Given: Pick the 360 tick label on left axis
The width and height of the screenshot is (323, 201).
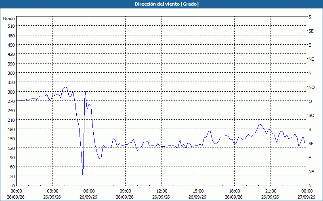Looking at the screenshot, I should pos(11,73).
